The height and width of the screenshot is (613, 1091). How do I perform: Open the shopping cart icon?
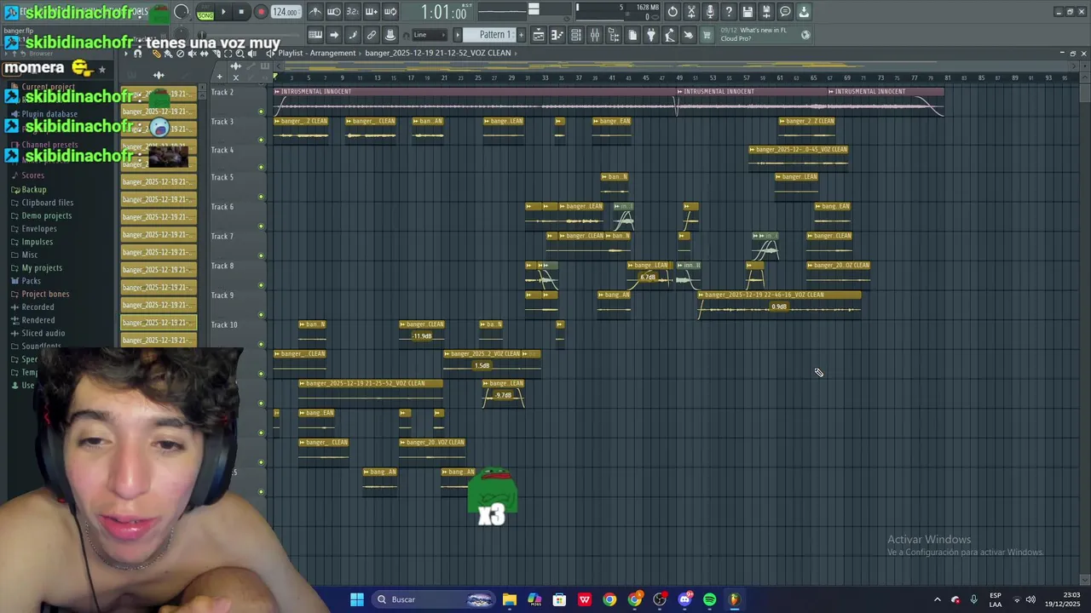click(x=707, y=35)
